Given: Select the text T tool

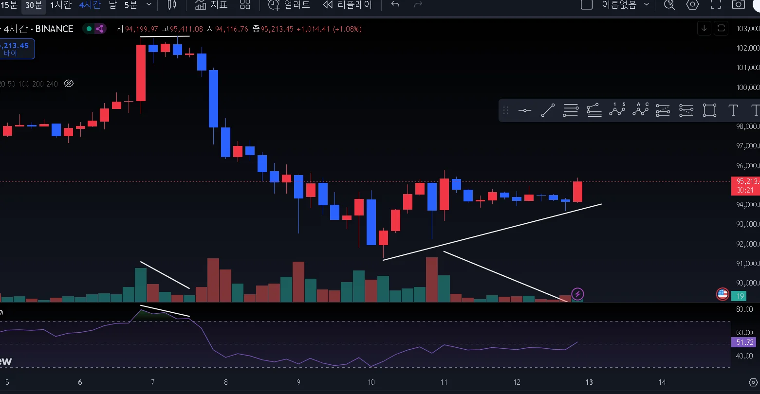Looking at the screenshot, I should coord(733,110).
